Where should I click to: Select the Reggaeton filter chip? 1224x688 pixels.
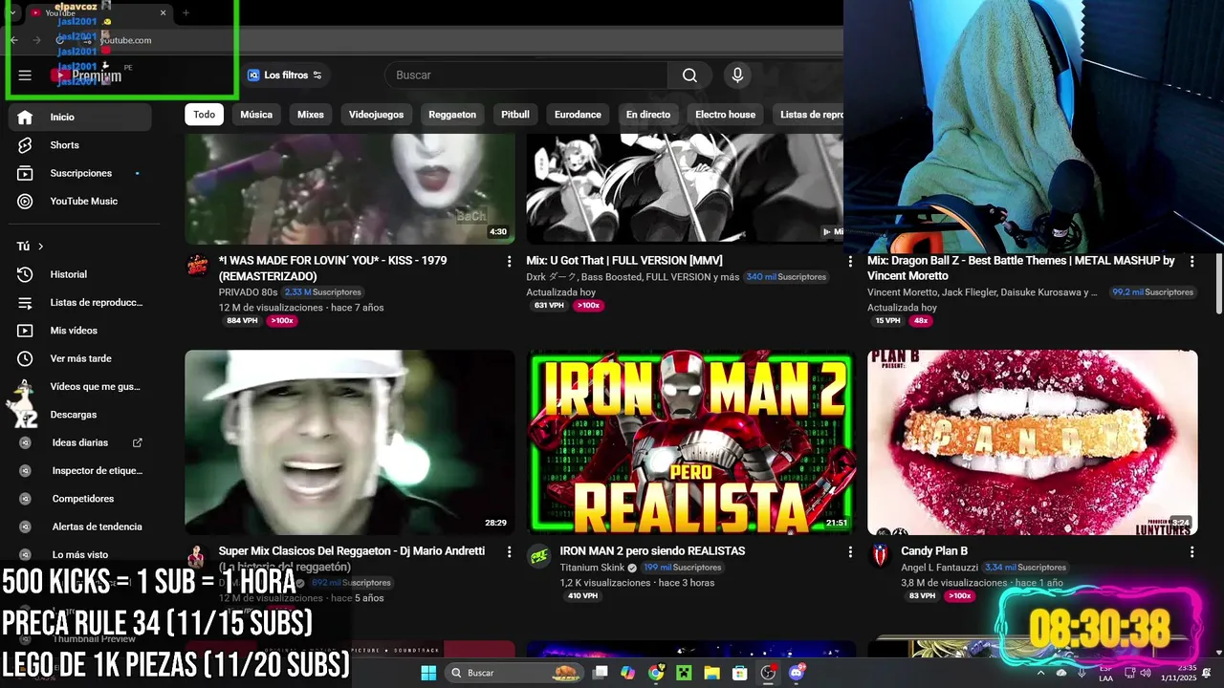(452, 115)
